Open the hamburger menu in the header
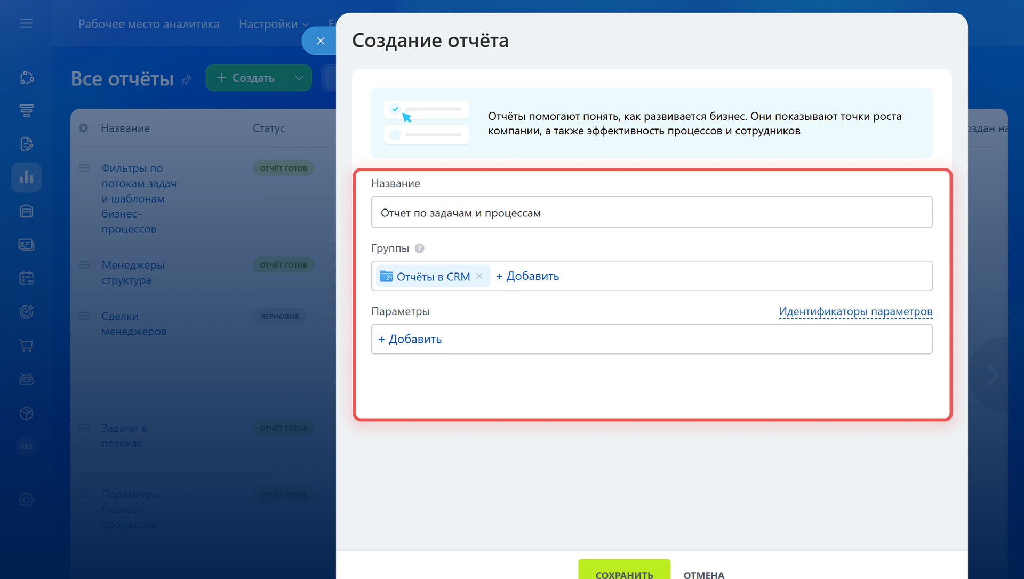The height and width of the screenshot is (579, 1024). [26, 23]
